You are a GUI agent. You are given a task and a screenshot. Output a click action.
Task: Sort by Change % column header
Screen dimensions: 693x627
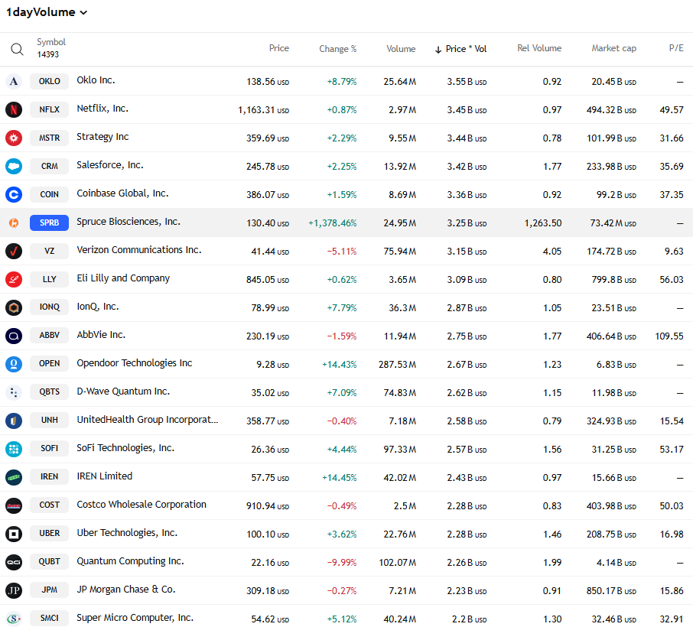337,49
